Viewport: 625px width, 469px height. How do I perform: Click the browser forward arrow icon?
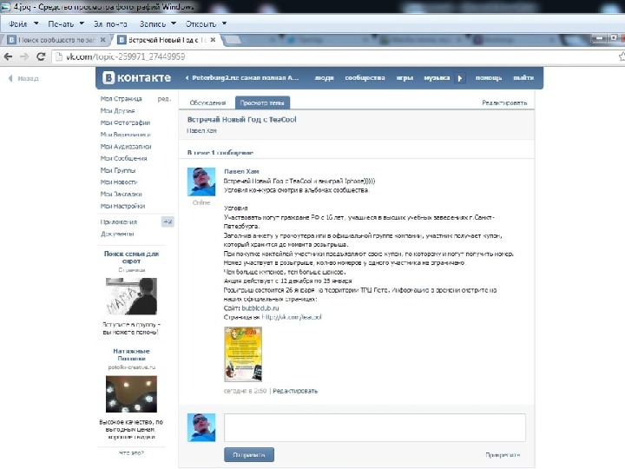(24, 56)
